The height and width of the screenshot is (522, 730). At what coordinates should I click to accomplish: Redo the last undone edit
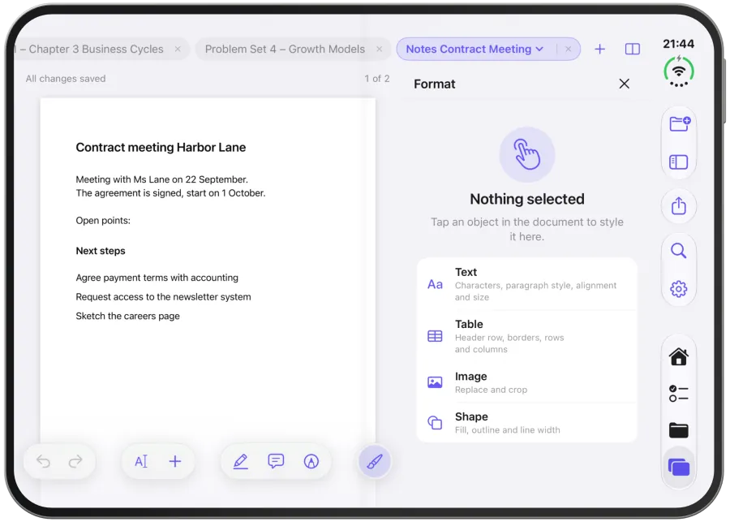pyautogui.click(x=75, y=461)
